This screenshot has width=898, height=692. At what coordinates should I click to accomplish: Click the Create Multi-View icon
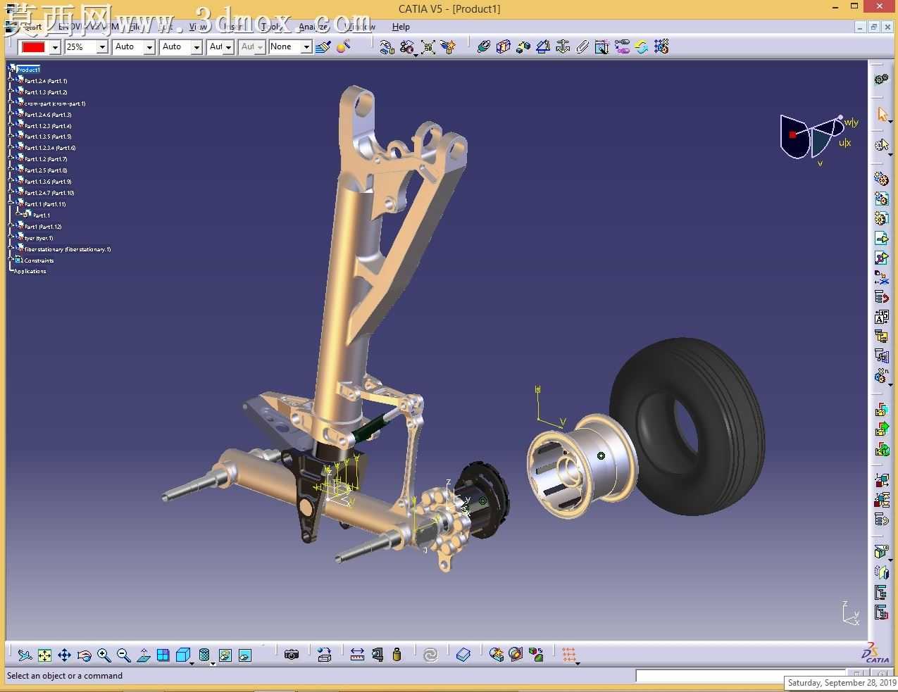pyautogui.click(x=163, y=655)
